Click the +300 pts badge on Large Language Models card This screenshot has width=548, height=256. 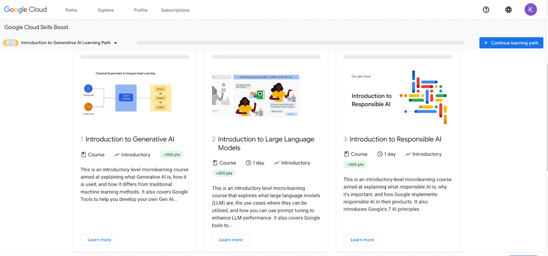click(224, 173)
